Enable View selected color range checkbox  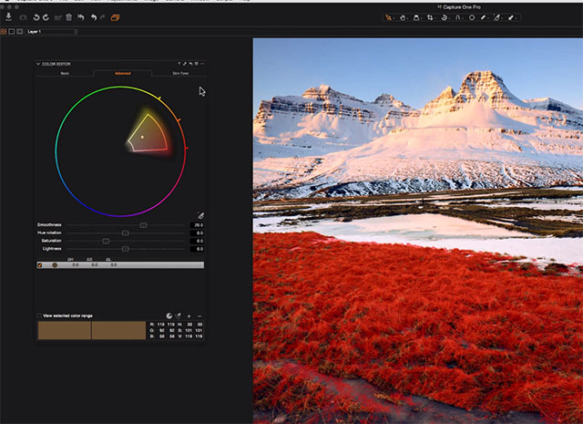pos(39,315)
